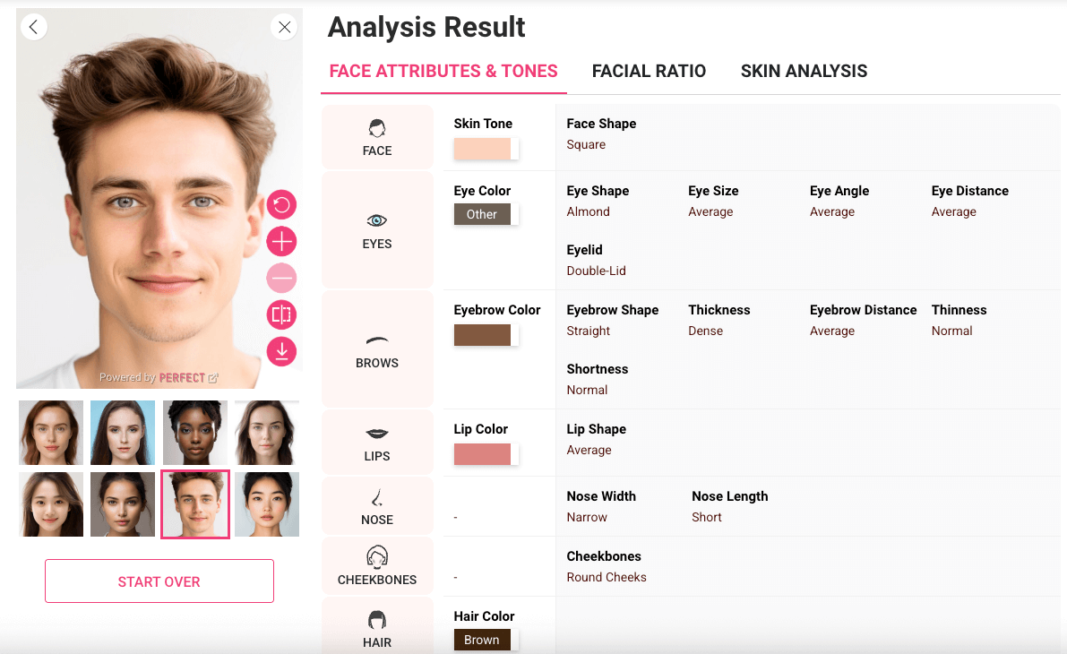Viewport: 1067px width, 654px height.
Task: Open the BROWS analysis section
Action: click(x=376, y=349)
